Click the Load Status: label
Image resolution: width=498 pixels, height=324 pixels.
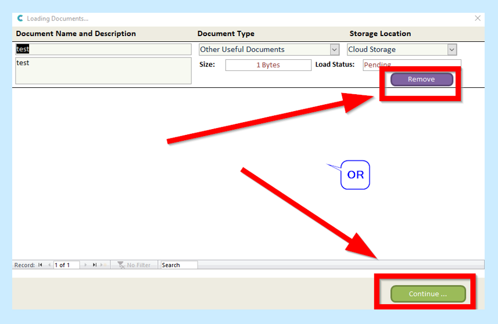click(x=335, y=65)
